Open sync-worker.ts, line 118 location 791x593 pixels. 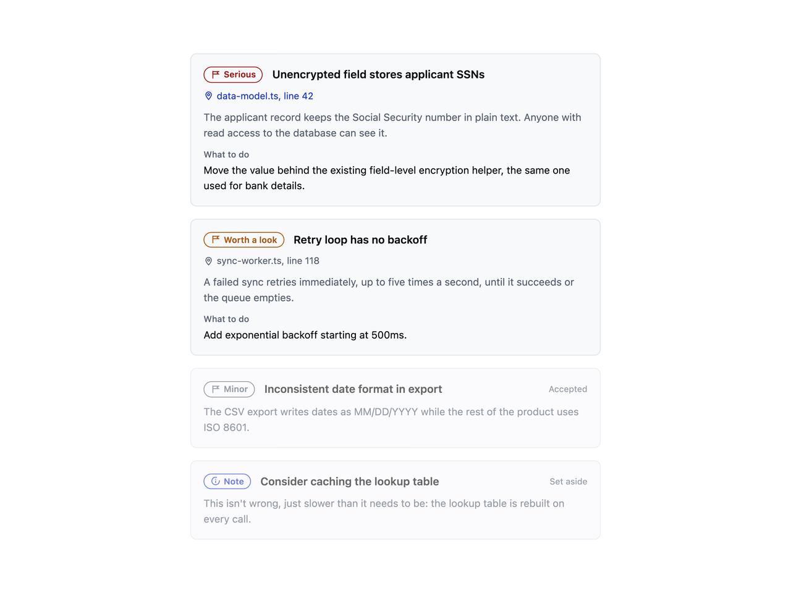(x=268, y=261)
